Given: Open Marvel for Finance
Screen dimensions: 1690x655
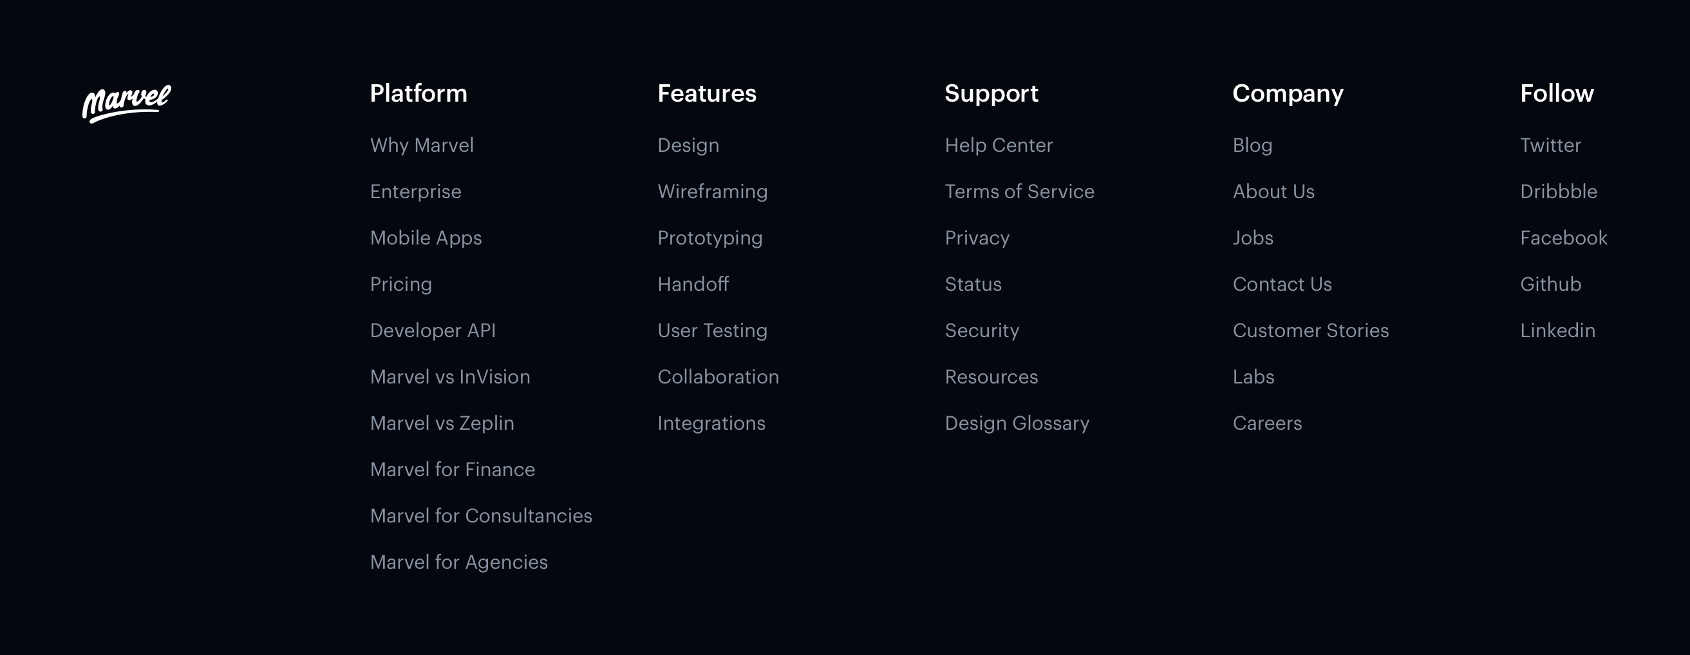Looking at the screenshot, I should [453, 470].
